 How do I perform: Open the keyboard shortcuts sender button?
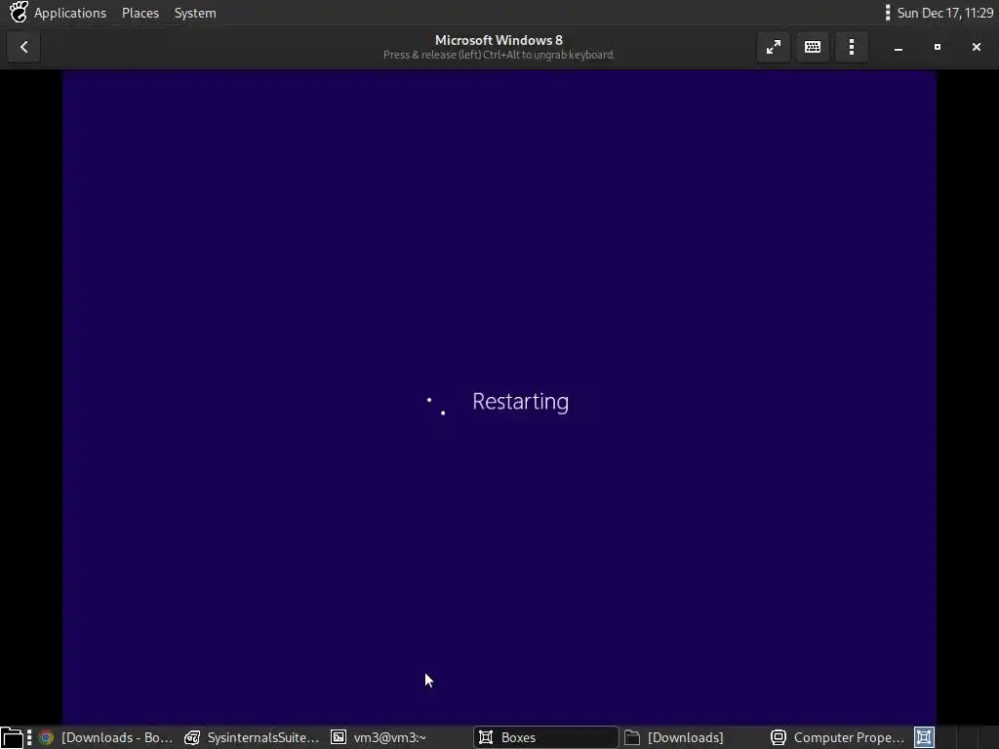(x=813, y=47)
